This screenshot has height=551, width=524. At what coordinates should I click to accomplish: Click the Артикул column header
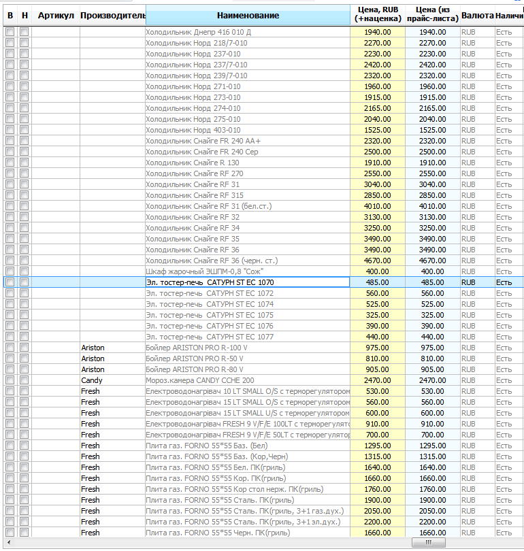56,16
